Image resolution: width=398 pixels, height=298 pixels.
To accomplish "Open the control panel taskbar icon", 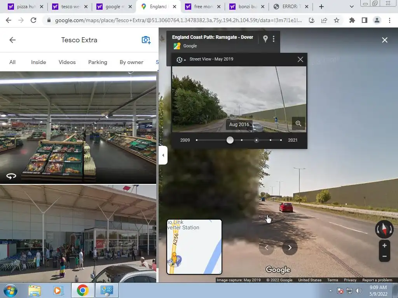I will pyautogui.click(x=106, y=290).
